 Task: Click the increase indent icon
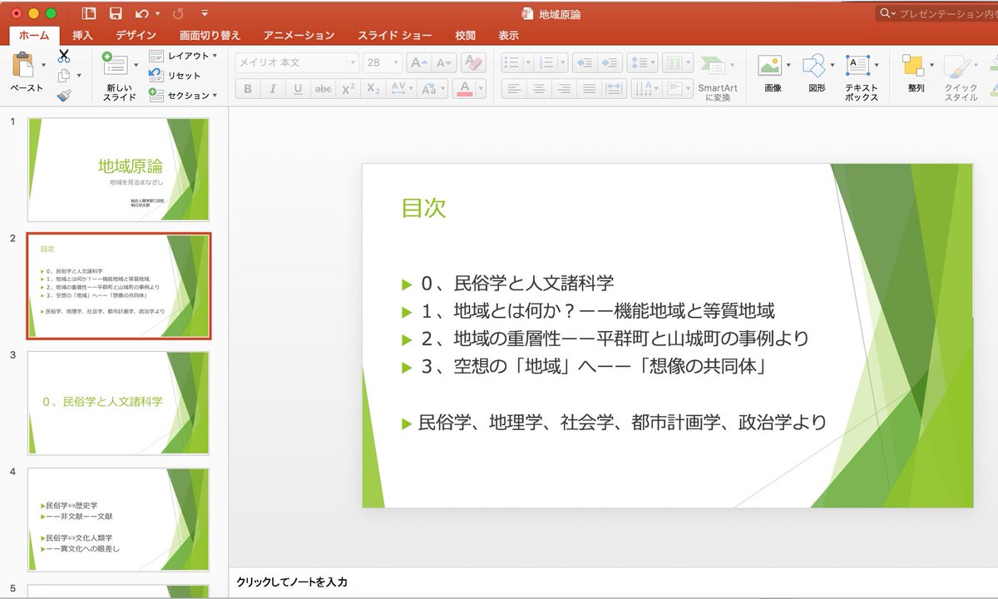pos(610,63)
